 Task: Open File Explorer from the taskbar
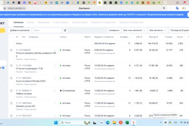[114, 123]
